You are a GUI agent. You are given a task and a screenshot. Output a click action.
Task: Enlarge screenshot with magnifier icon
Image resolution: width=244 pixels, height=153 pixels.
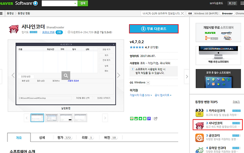[66, 75]
